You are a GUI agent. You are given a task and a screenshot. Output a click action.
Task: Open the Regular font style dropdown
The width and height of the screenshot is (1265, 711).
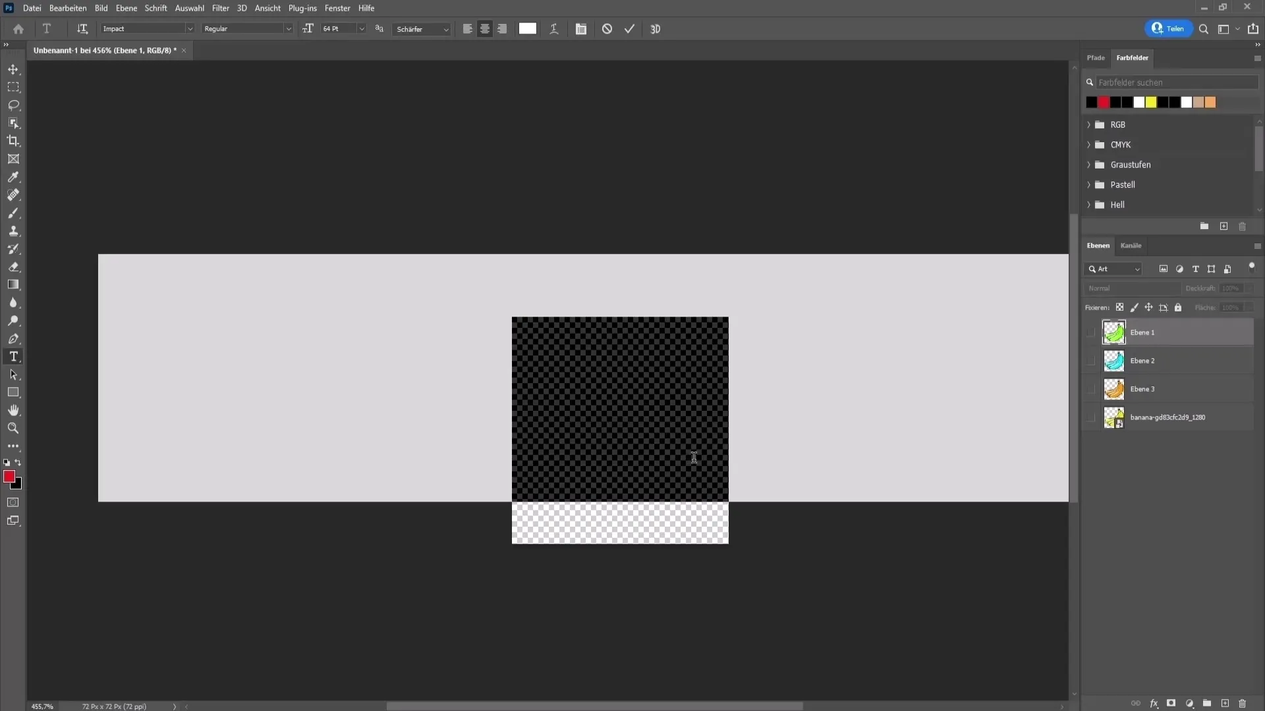(x=288, y=29)
